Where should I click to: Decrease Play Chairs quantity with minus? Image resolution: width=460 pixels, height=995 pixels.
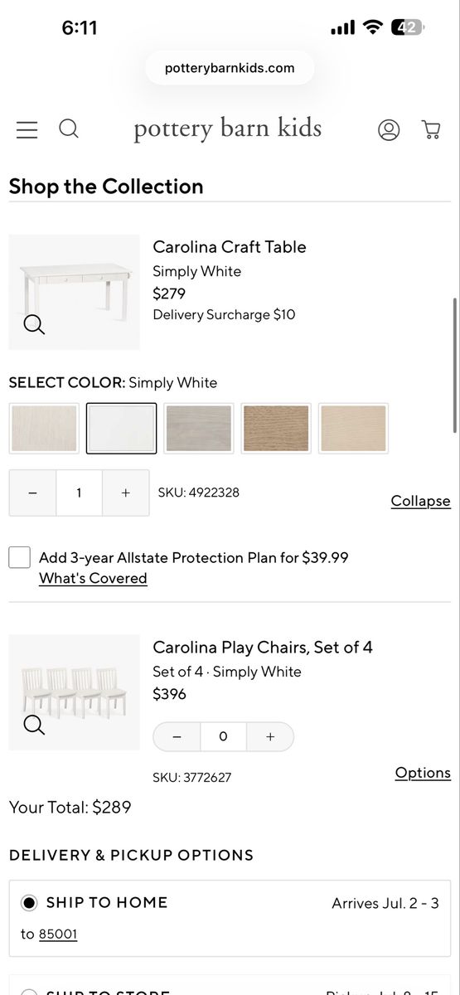[177, 736]
